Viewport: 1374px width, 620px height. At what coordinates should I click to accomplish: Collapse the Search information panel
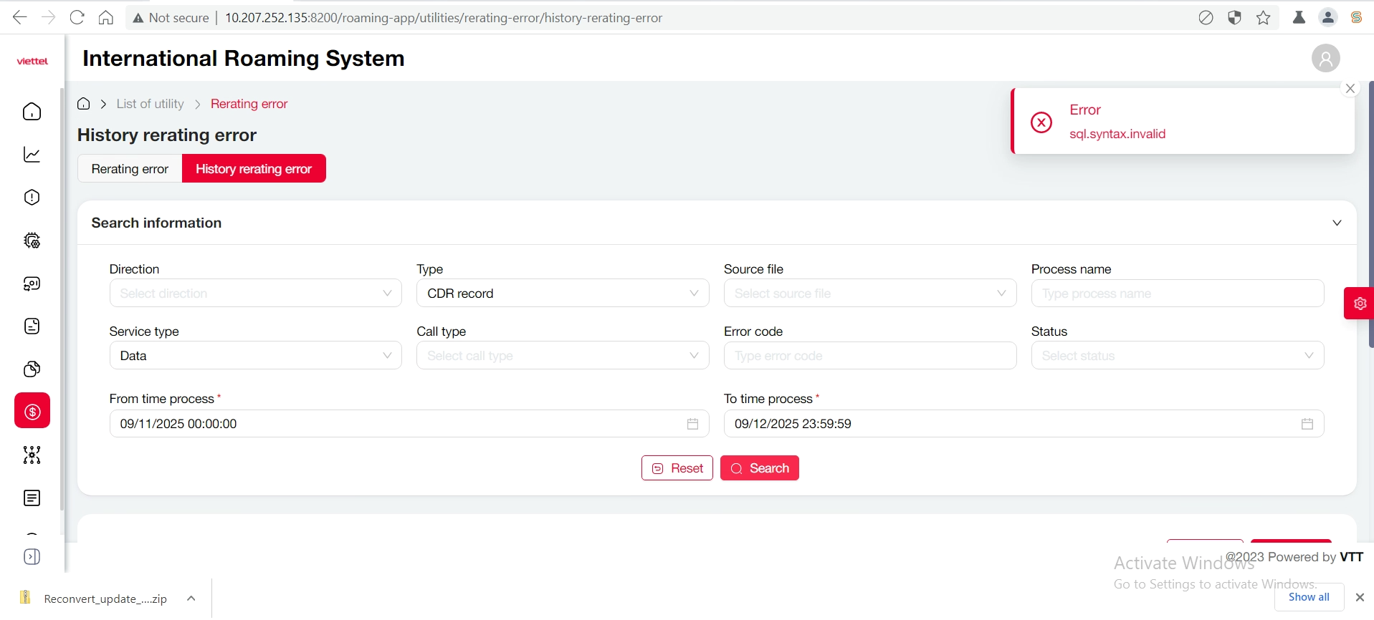pyautogui.click(x=1336, y=223)
